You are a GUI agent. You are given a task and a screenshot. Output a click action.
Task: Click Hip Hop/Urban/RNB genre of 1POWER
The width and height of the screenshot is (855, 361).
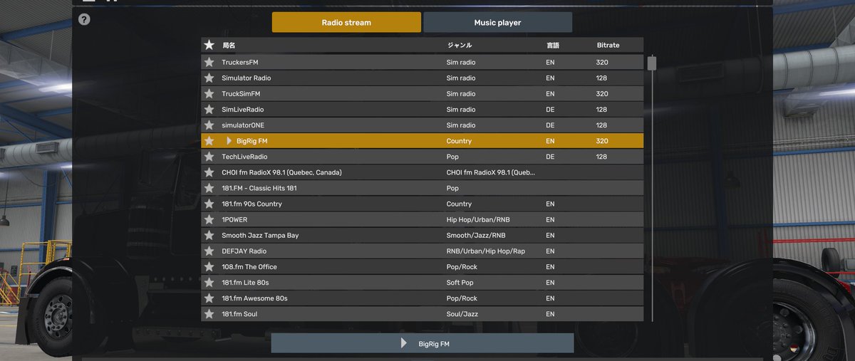coord(478,219)
